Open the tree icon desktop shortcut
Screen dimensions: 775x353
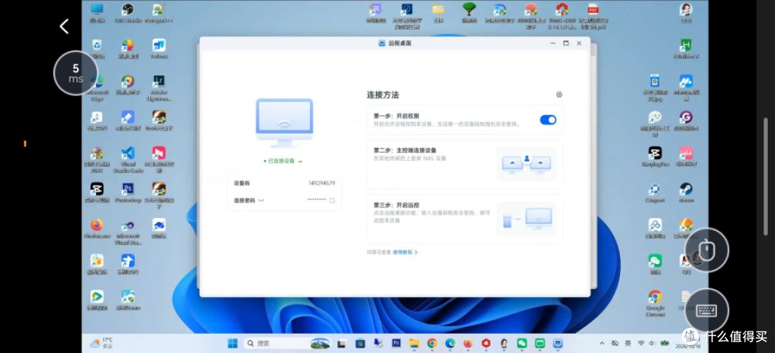(x=469, y=13)
